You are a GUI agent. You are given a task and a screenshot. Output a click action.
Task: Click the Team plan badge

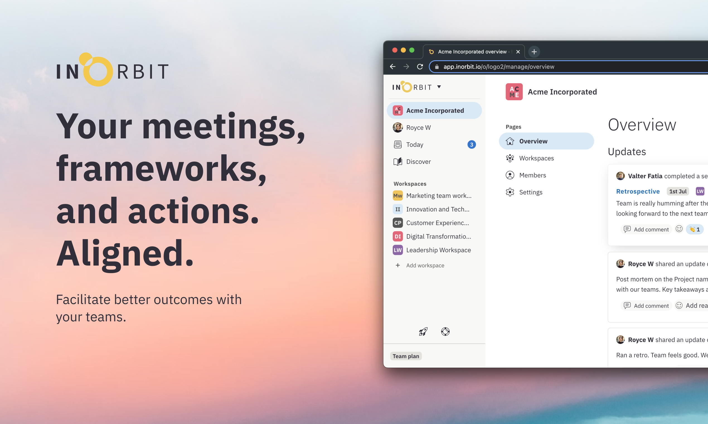[x=406, y=356]
